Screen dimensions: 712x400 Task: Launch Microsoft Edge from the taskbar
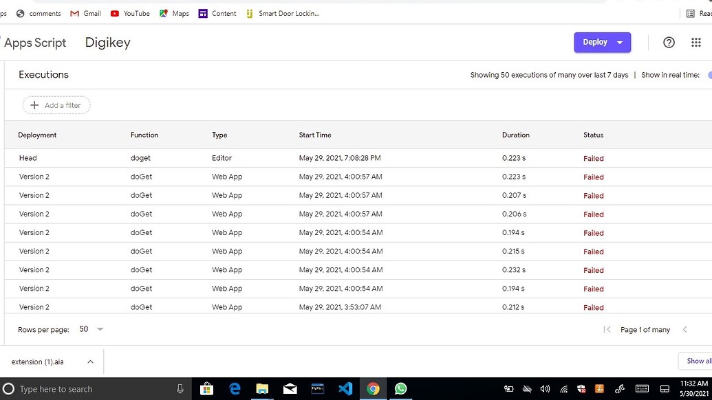click(235, 389)
